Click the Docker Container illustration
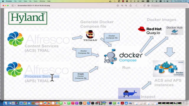This screenshot has width=189, height=106. click(169, 69)
